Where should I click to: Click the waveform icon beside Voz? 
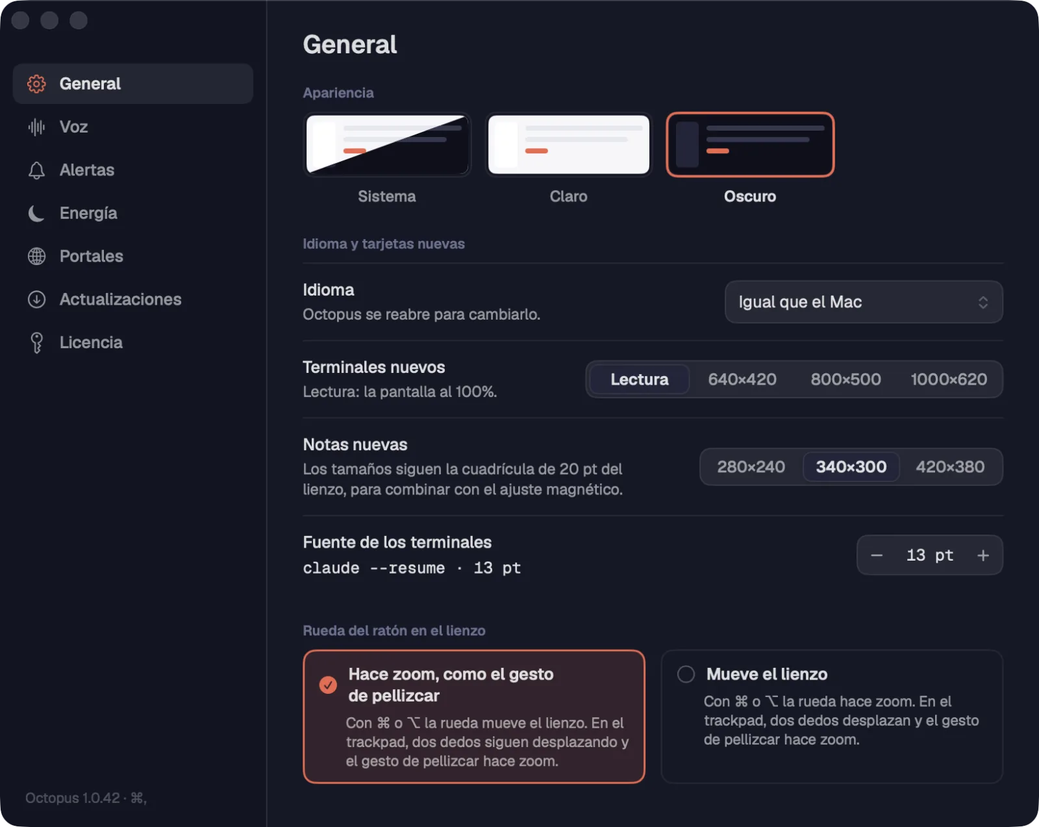click(36, 127)
